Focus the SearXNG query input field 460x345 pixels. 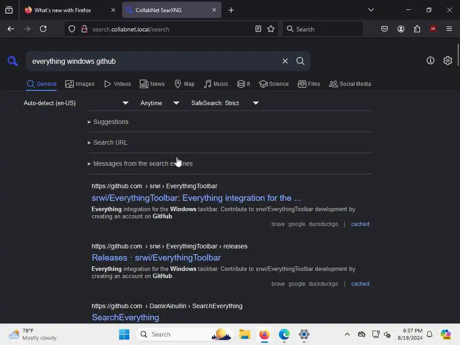click(x=153, y=61)
